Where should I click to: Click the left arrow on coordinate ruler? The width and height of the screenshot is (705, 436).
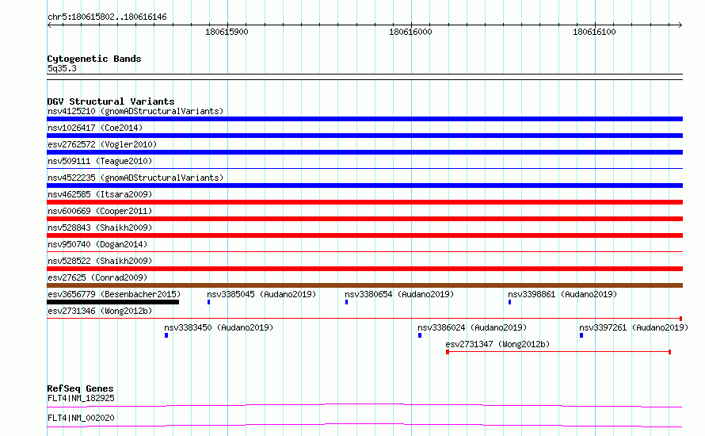pos(49,25)
